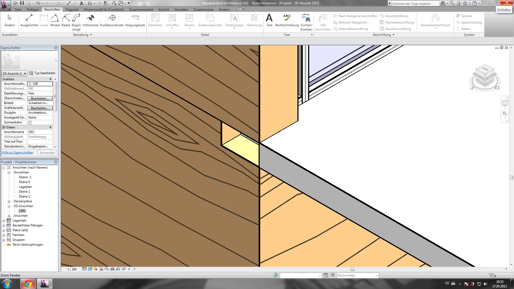Select Ebene 0 in project browser
Screen dimensions: 514x289
coord(24,182)
